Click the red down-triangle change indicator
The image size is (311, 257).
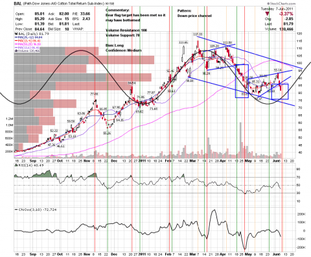267,14
